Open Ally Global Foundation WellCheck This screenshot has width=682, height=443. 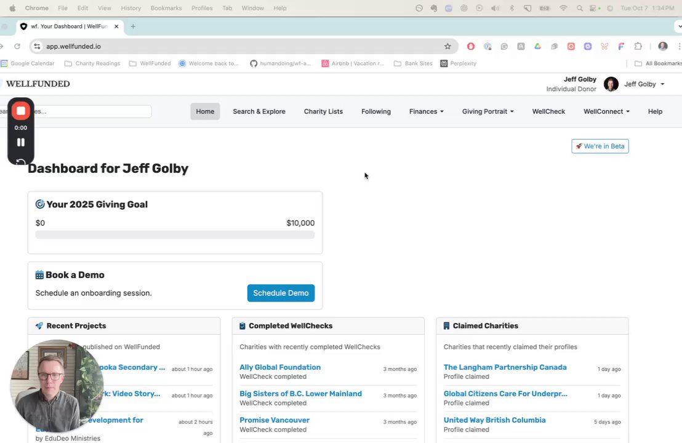(279, 367)
